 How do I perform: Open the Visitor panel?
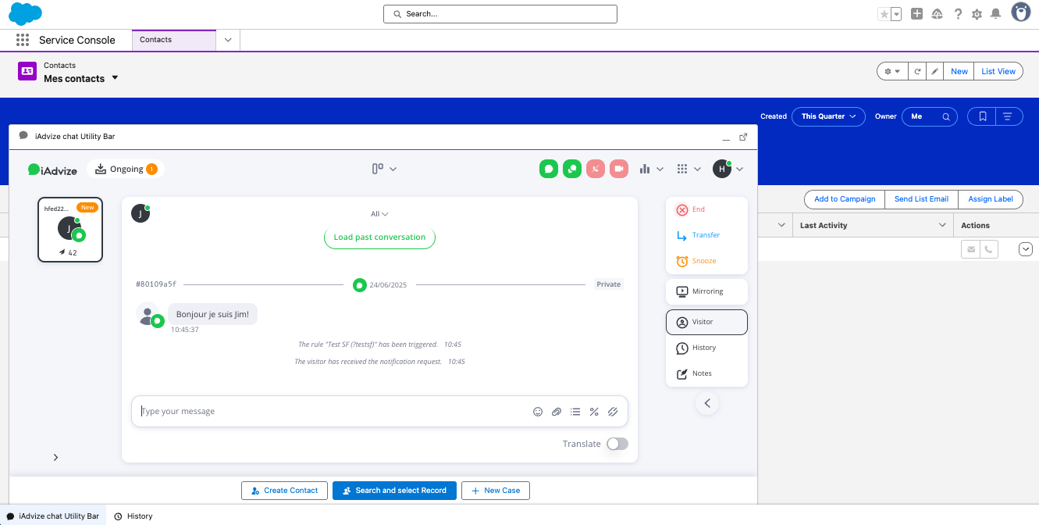coord(706,322)
